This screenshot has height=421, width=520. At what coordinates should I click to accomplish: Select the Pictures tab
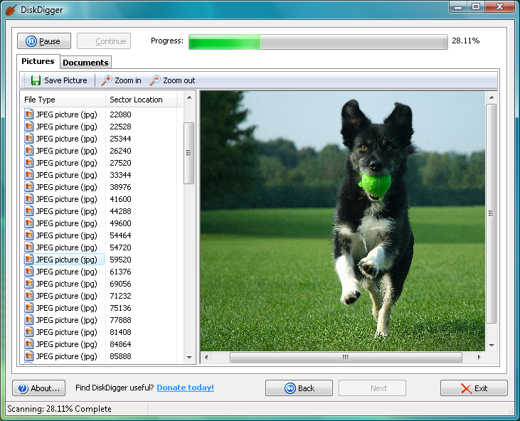tap(38, 61)
